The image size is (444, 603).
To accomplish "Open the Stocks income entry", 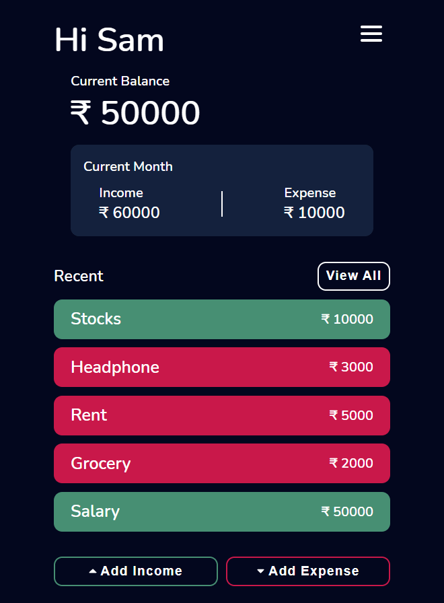I will click(x=222, y=319).
